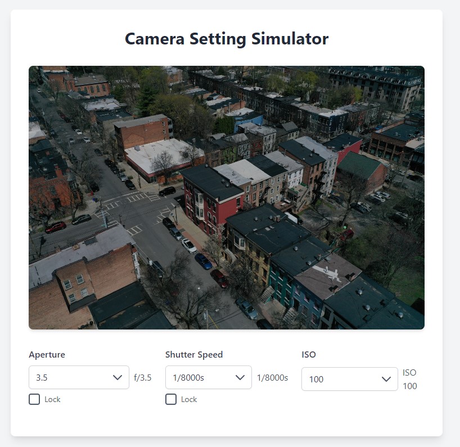Click the Lock label next to the Shutter Speed checkbox
This screenshot has width=460, height=447.
(x=190, y=399)
